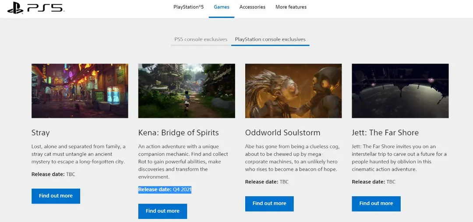Open the PlayStation®5 nav item
This screenshot has width=473, height=222.
188,7
